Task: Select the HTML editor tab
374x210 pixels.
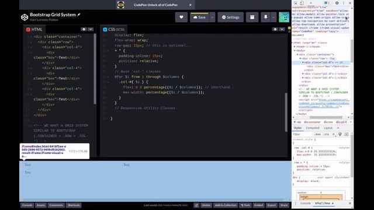Action: [x=34, y=29]
